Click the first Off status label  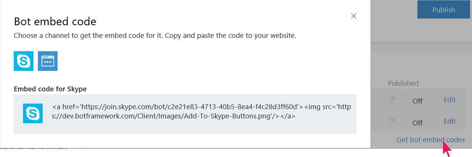click(417, 101)
